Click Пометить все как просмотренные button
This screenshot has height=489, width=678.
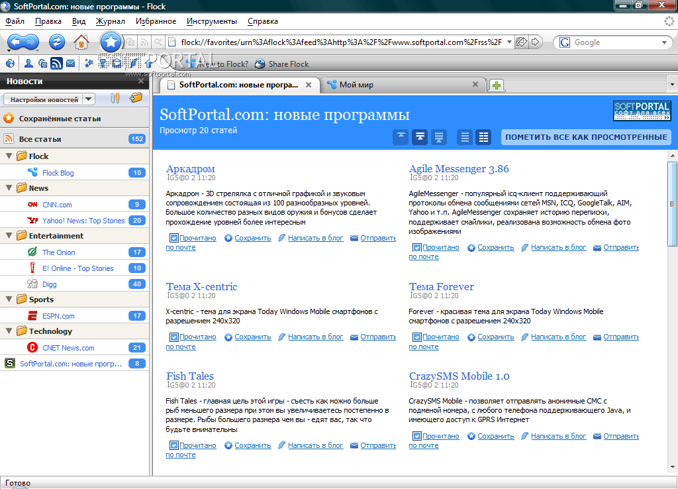pyautogui.click(x=586, y=137)
